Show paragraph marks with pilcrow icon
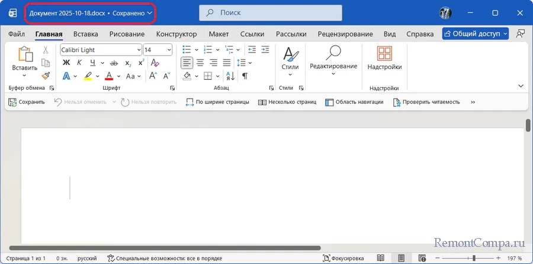533x264 pixels. click(245, 76)
